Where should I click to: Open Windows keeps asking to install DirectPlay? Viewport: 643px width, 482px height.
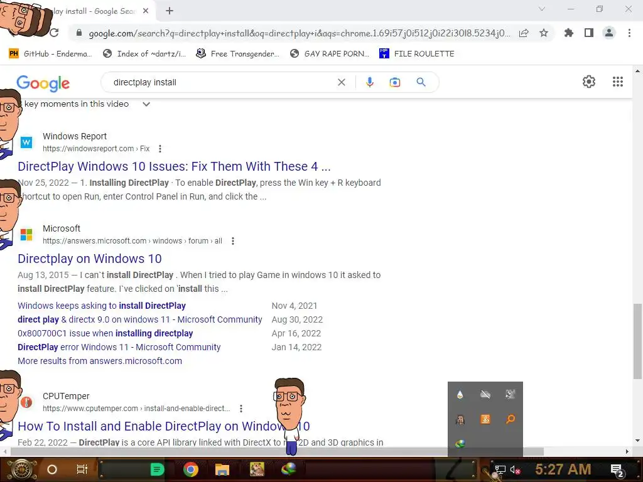(x=102, y=306)
